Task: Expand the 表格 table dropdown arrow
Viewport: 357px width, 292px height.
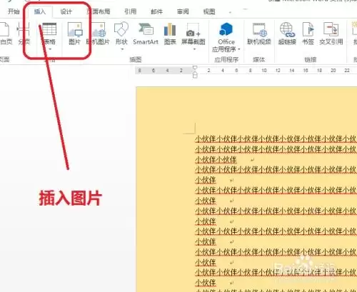Action: pyautogui.click(x=50, y=49)
